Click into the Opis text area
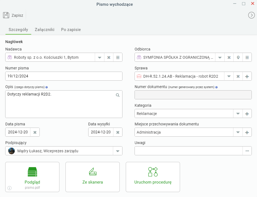This screenshot has height=197, width=257. coord(64,104)
